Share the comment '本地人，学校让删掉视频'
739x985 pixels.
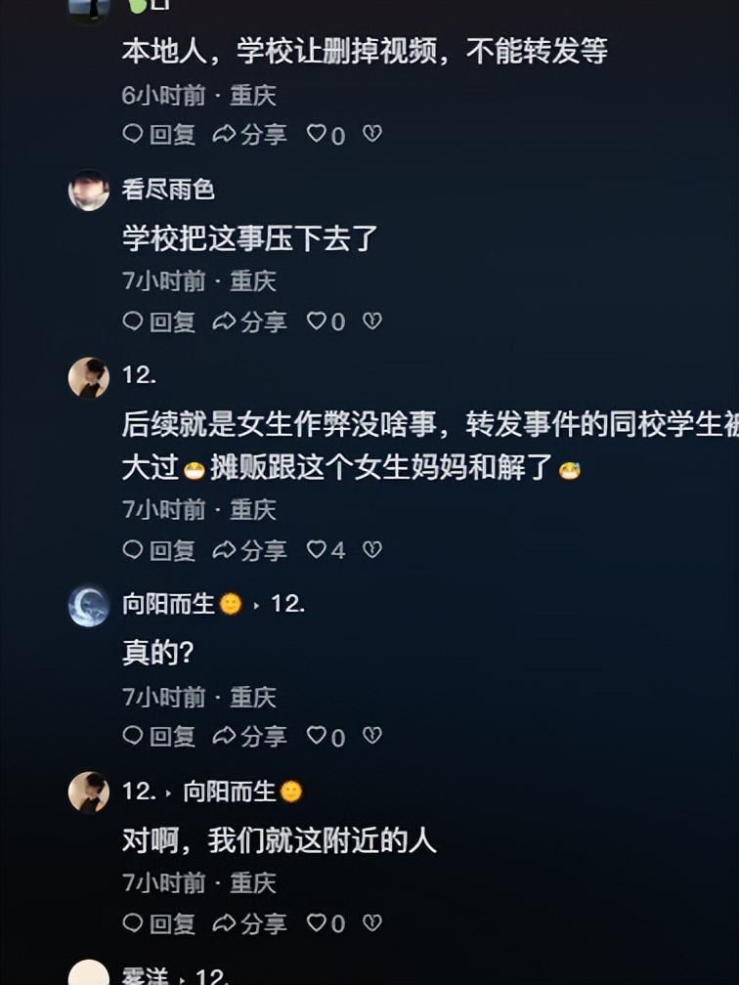pos(249,135)
